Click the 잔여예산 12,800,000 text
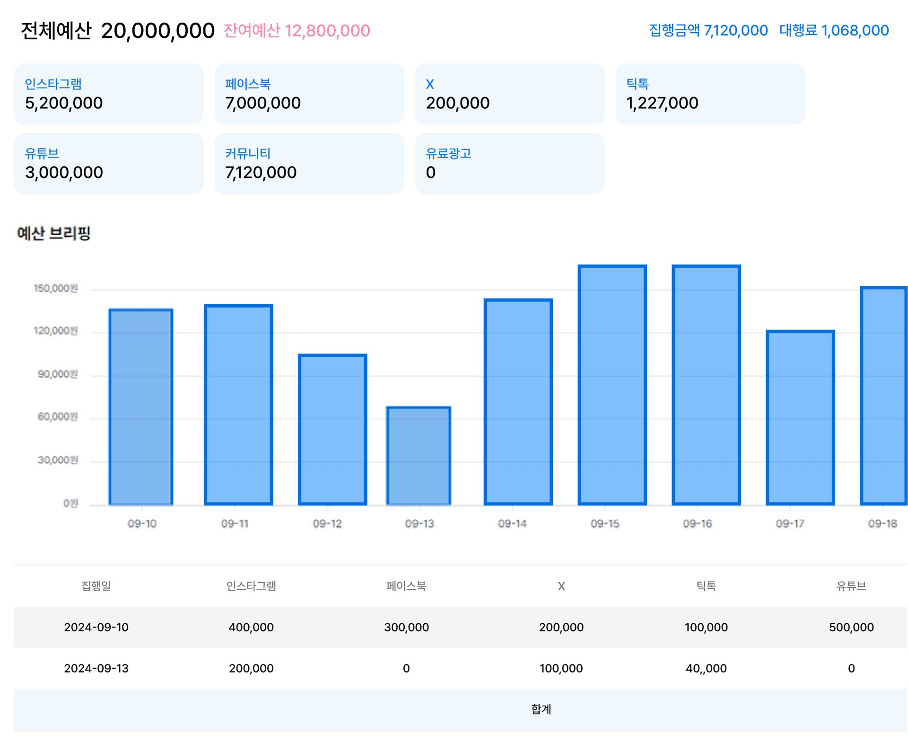The image size is (908, 743). pos(297,31)
